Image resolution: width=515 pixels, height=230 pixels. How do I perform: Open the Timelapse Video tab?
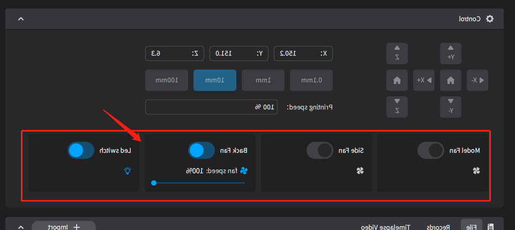[383, 227]
